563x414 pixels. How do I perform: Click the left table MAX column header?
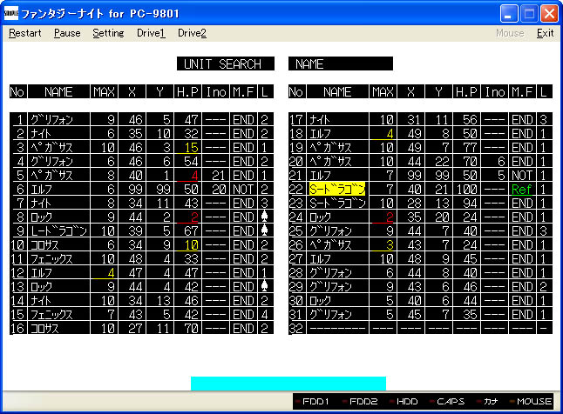pyautogui.click(x=104, y=92)
